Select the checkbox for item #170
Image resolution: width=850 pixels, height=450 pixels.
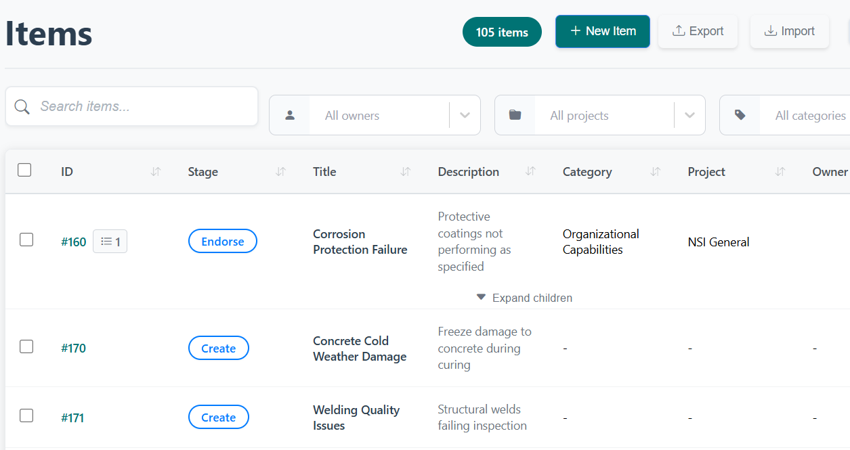click(x=26, y=346)
